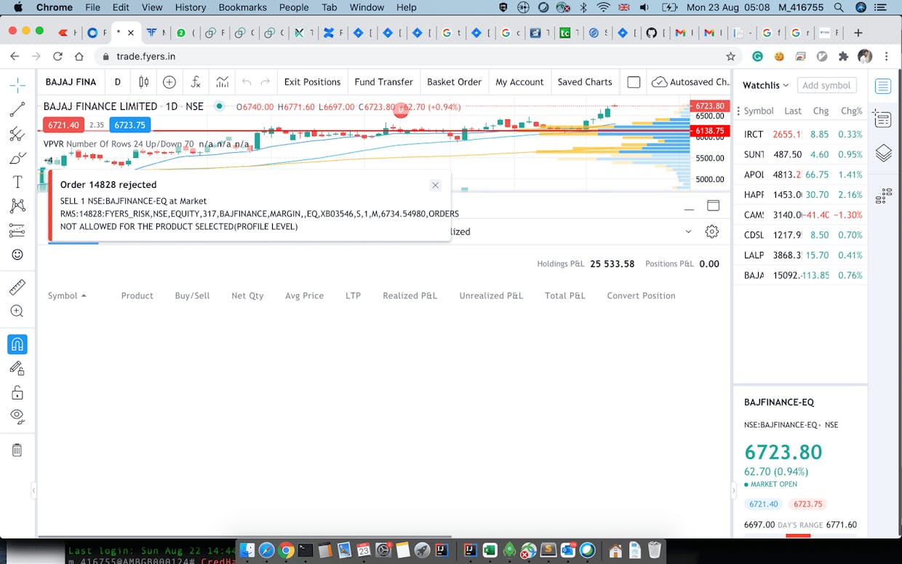The height and width of the screenshot is (564, 902).
Task: Toggle magnet mode for drawings
Action: click(17, 344)
